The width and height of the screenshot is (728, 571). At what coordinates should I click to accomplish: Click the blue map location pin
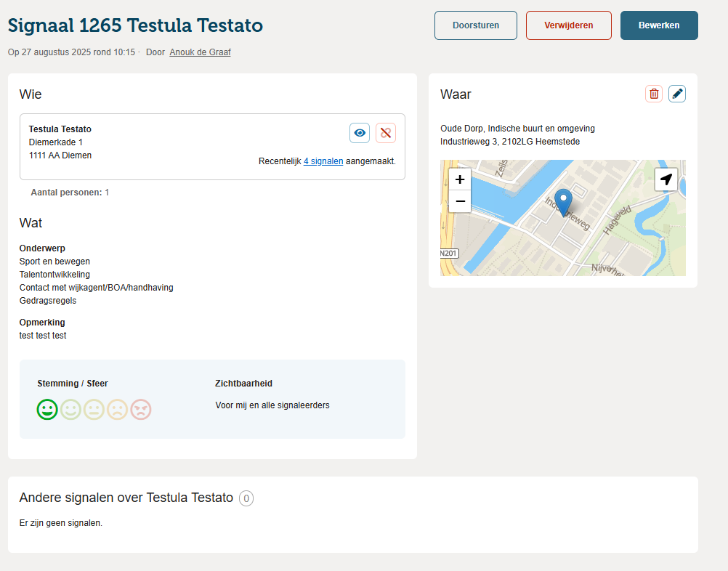coord(563,201)
